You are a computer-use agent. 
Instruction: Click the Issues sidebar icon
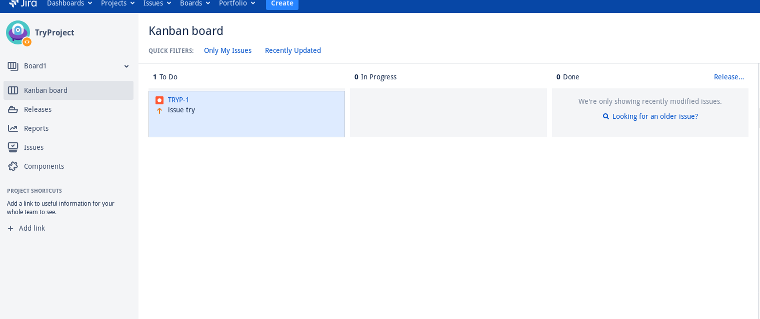point(13,147)
